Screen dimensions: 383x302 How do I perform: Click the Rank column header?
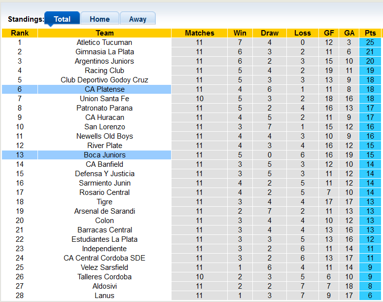click(20, 33)
